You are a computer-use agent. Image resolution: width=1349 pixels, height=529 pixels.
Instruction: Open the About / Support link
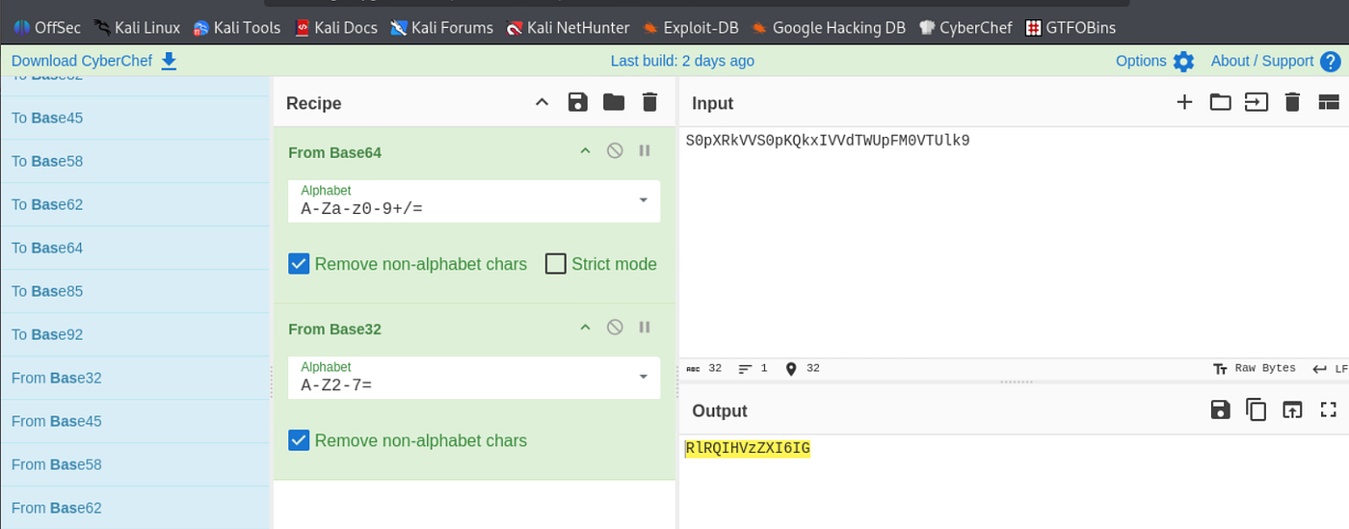click(1262, 61)
